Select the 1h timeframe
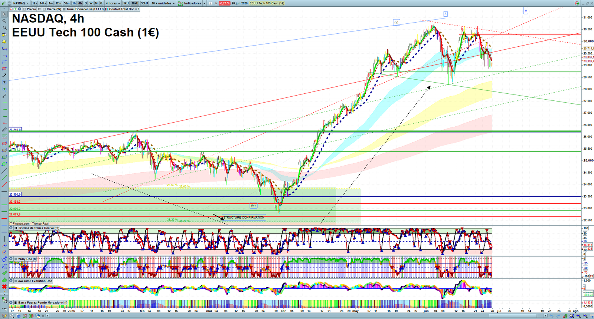This screenshot has height=319, width=594. (74, 3)
